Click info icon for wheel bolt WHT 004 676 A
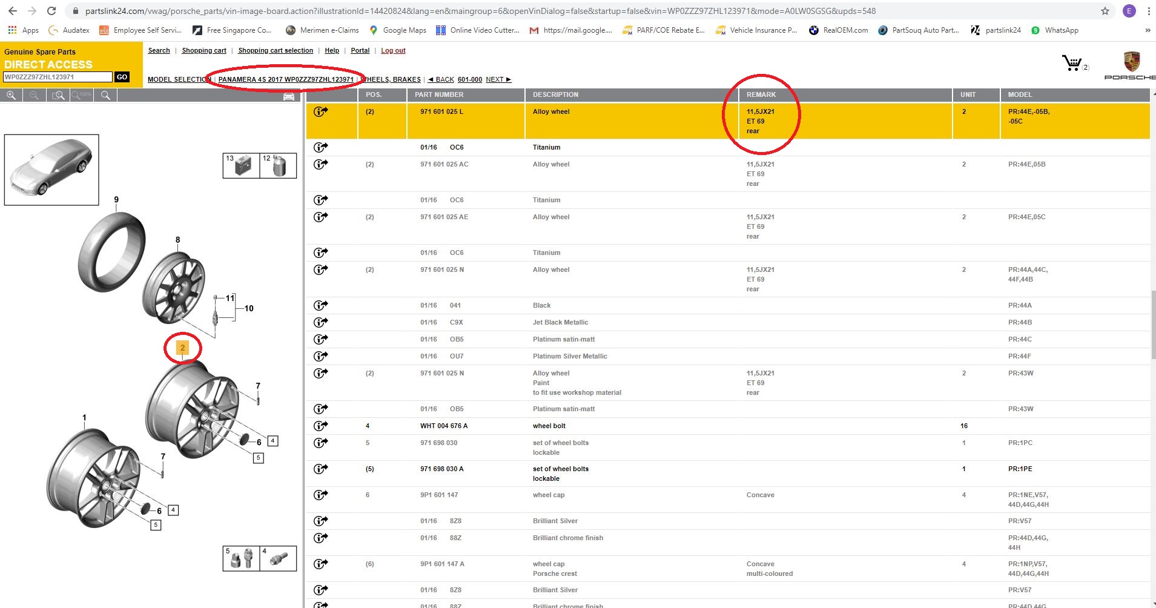Screen dimensions: 1156x608 (320, 426)
